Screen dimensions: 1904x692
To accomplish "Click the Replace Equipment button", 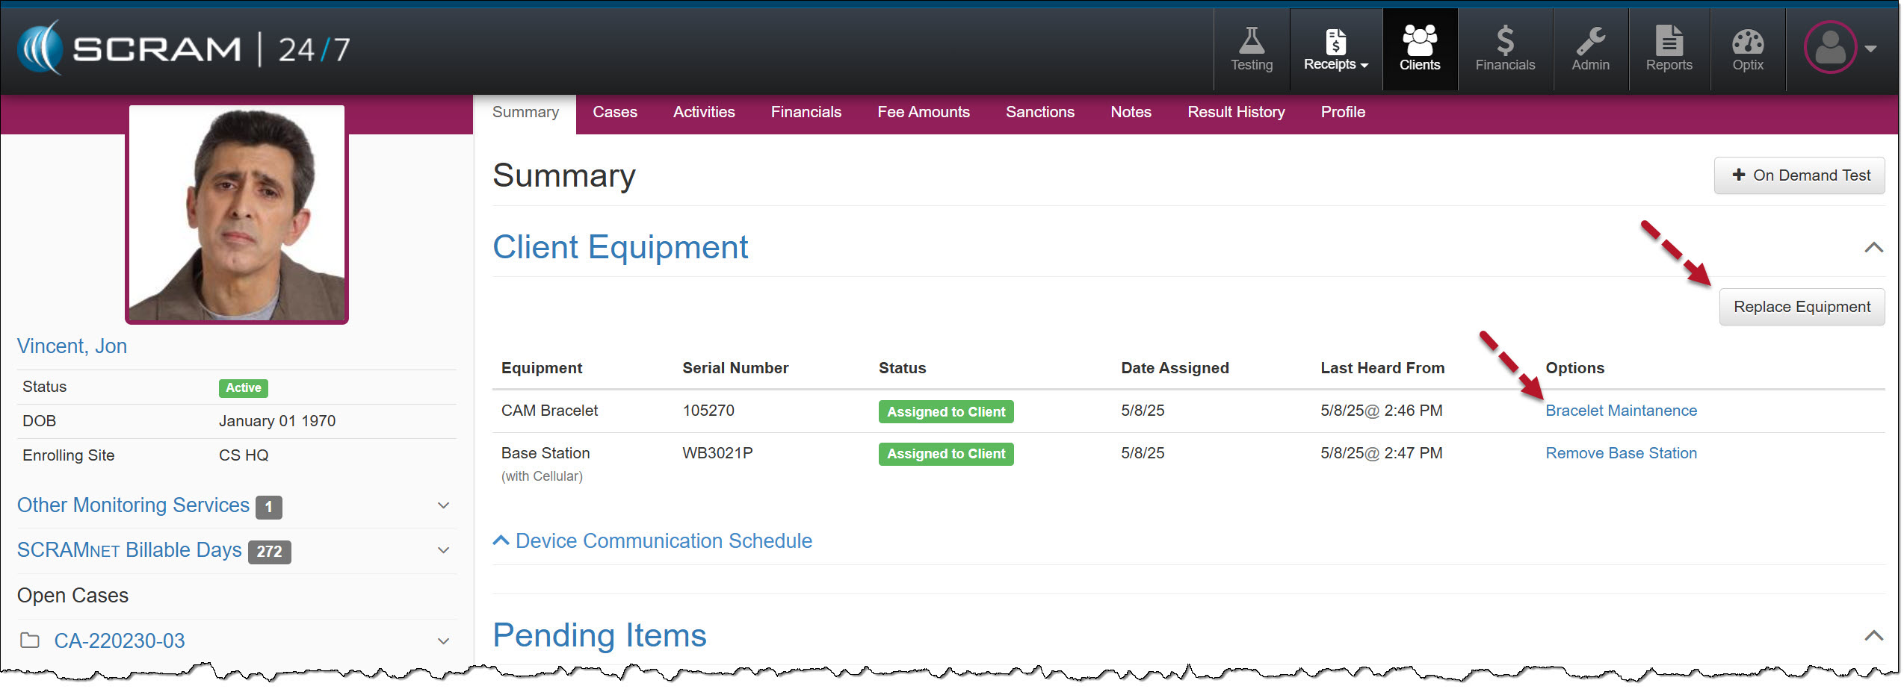I will coord(1801,307).
